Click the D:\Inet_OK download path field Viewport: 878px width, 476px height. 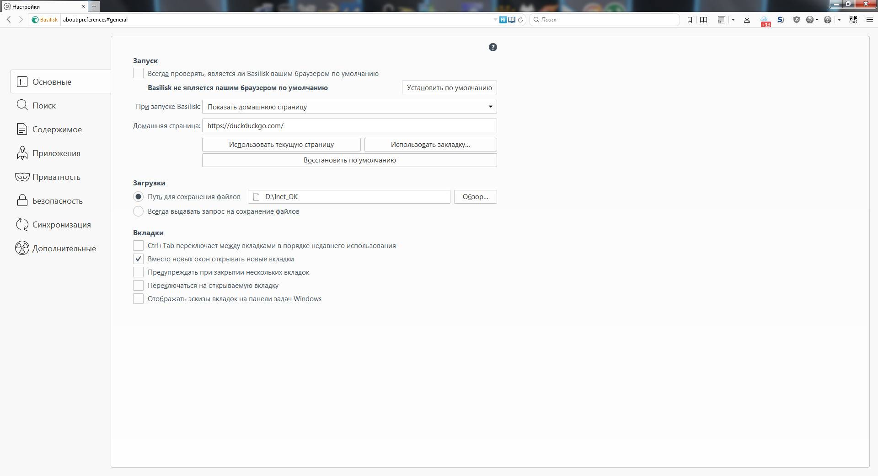pyautogui.click(x=349, y=197)
